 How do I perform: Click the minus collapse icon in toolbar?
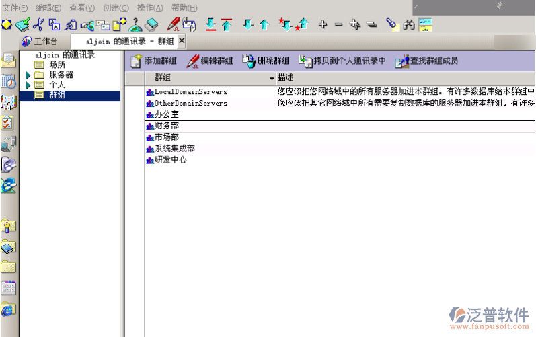338,26
